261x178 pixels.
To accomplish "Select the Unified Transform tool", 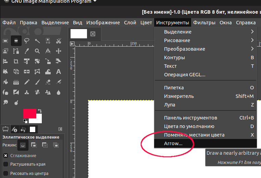I will point(27,61).
